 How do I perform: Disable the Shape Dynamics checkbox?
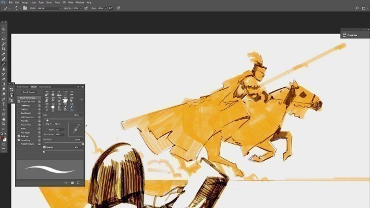(19, 102)
